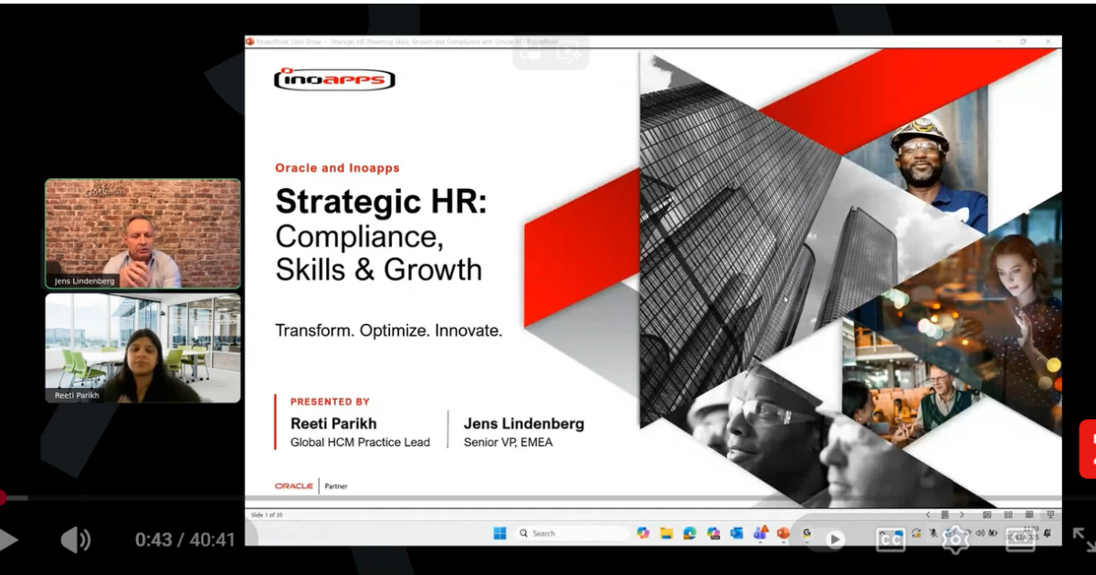
Task: Open the see-all-slides menu icon in PowerPoint
Action: (945, 515)
